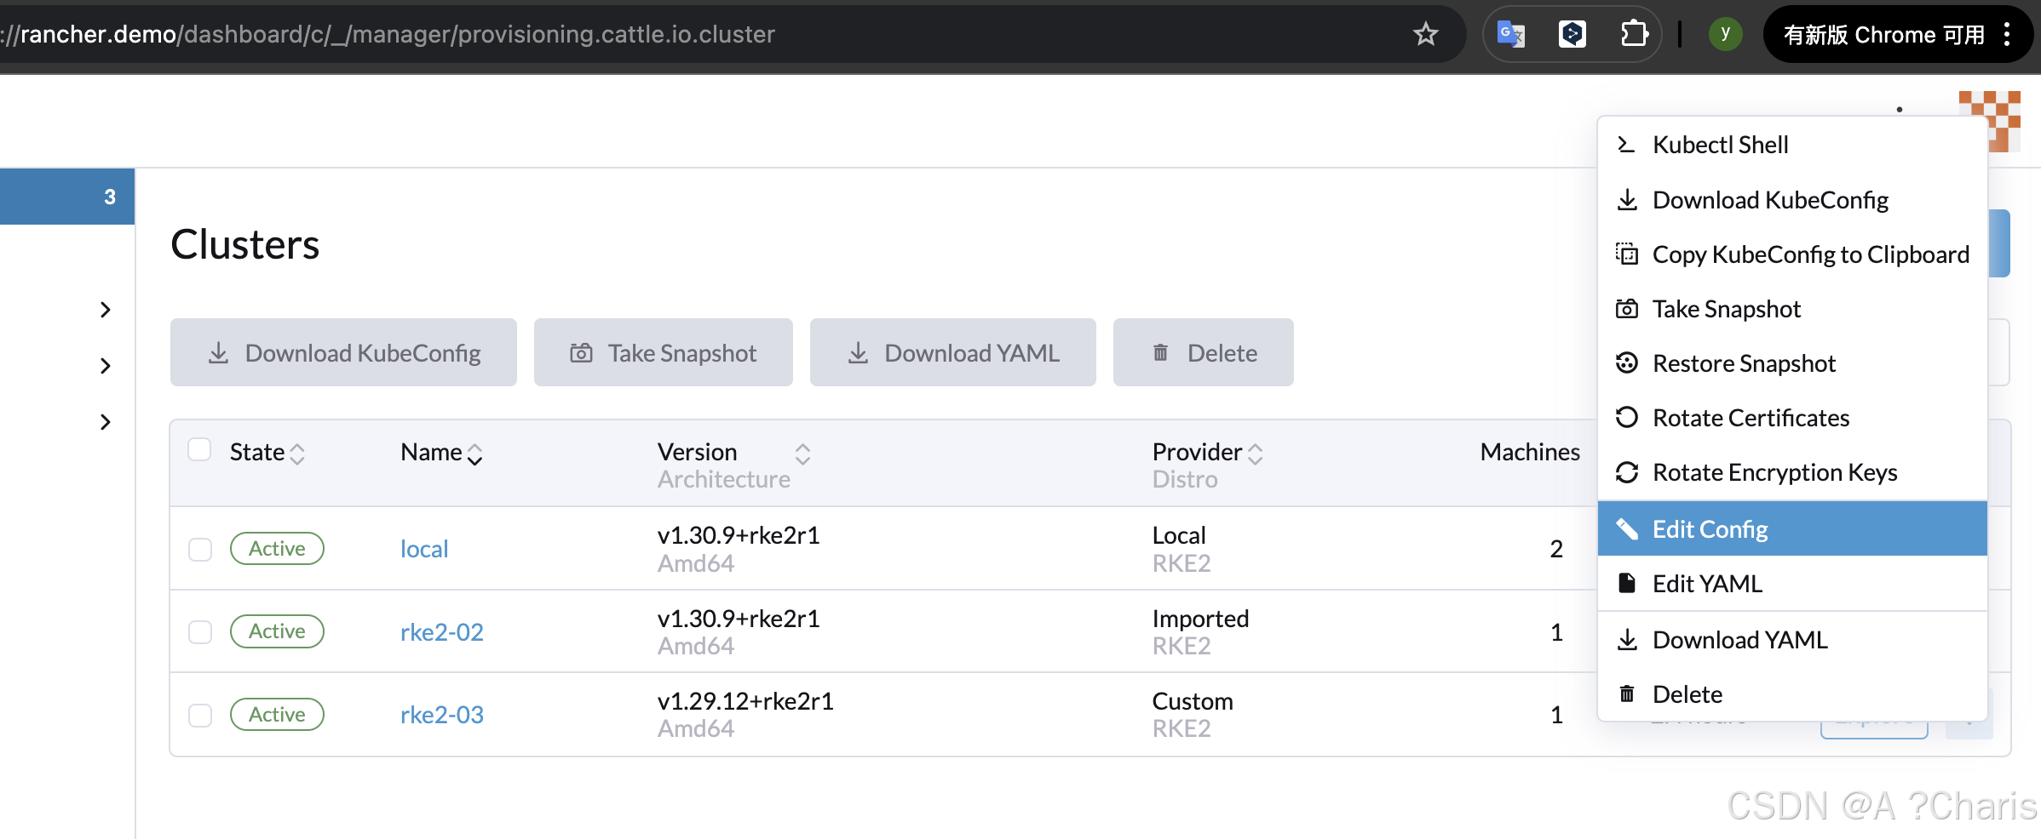The width and height of the screenshot is (2041, 839).
Task: Click the Take Snapshot toolbar button
Action: tap(663, 352)
